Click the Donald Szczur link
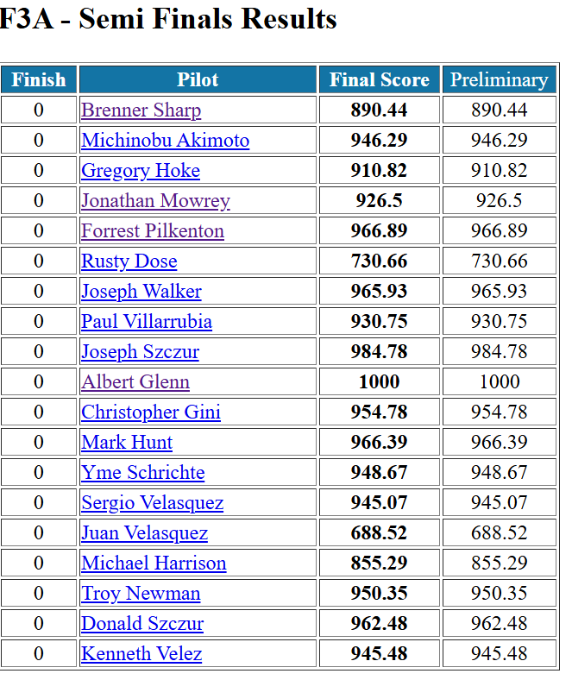572x680 pixels. pyautogui.click(x=142, y=624)
